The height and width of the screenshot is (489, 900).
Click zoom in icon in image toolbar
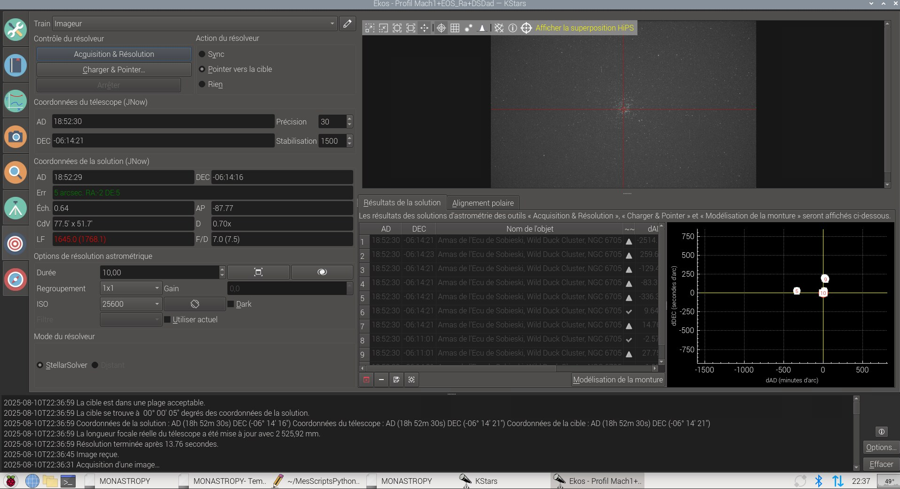click(370, 28)
